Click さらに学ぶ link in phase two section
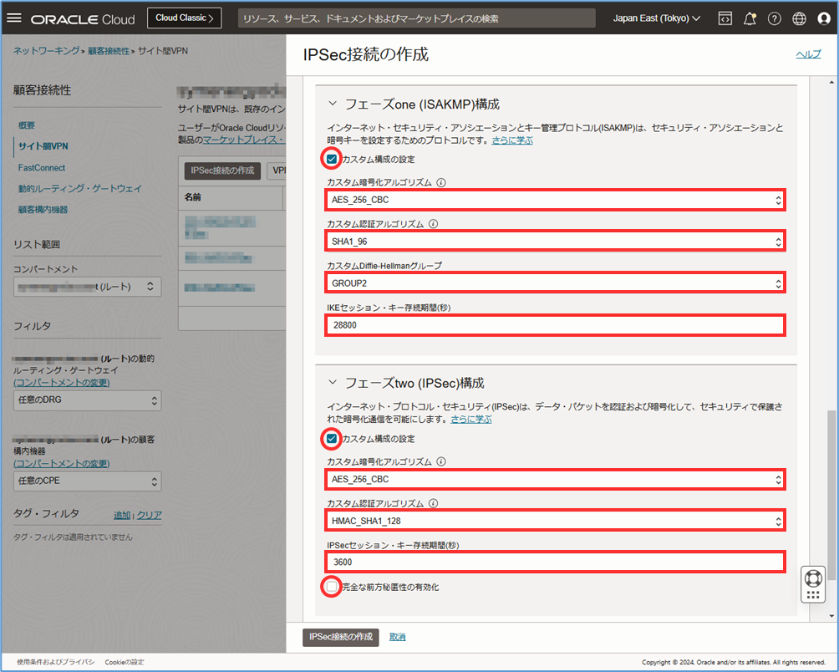Screen dimensions: 839x672 coord(470,419)
